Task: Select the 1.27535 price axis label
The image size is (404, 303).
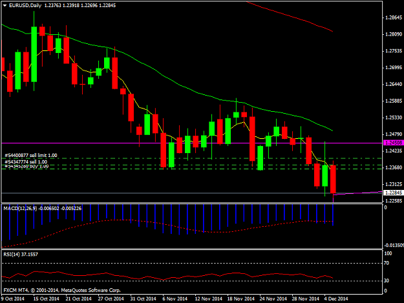Action: (394, 51)
